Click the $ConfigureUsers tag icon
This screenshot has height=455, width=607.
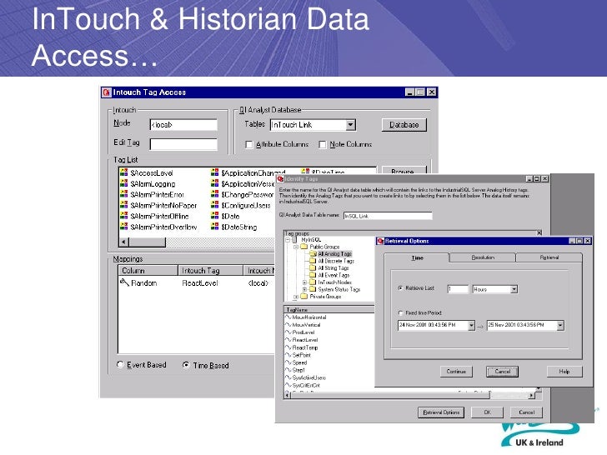(215, 205)
